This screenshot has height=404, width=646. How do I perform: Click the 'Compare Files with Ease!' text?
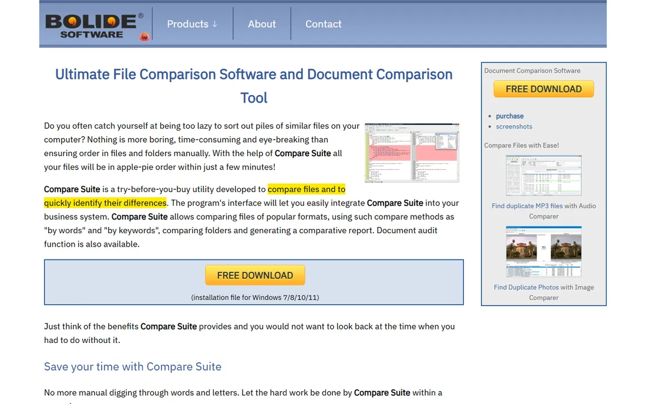point(521,146)
